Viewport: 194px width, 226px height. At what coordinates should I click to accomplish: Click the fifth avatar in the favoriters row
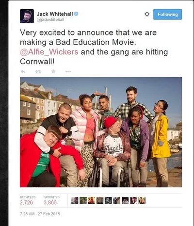click(x=108, y=200)
